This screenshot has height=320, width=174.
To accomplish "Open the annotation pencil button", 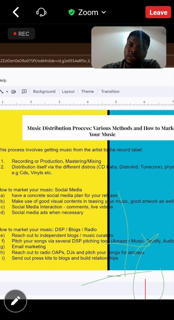I will tap(15, 301).
